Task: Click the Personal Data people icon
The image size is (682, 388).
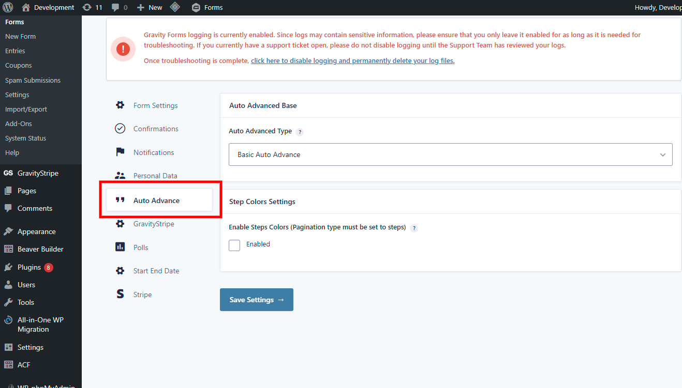Action: pos(120,176)
